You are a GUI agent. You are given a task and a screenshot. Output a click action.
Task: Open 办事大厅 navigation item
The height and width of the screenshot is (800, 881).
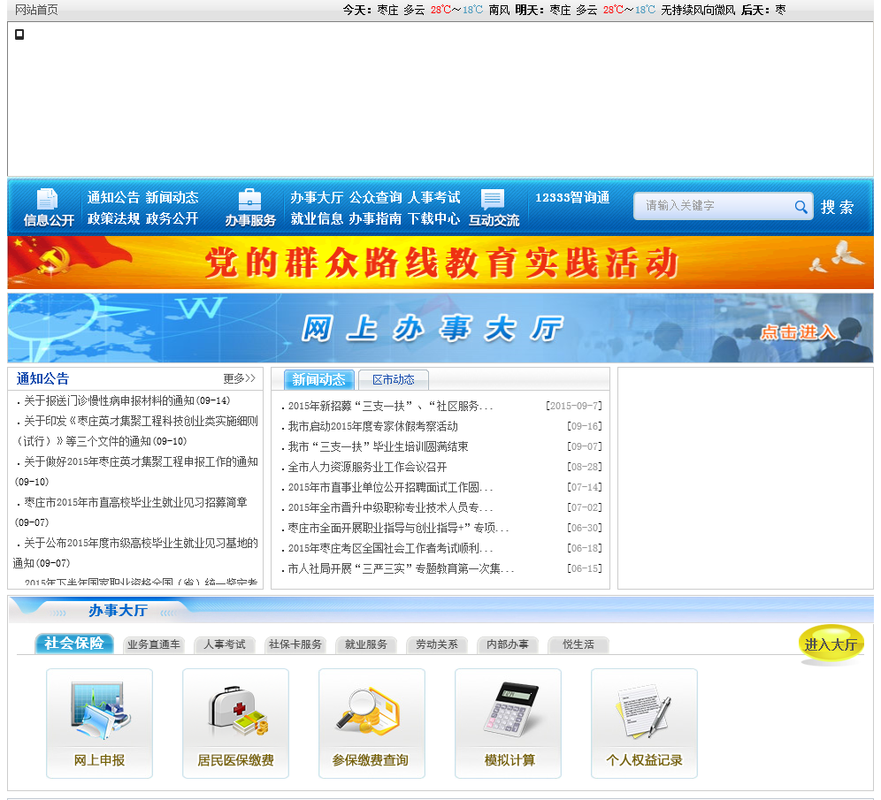pos(317,197)
